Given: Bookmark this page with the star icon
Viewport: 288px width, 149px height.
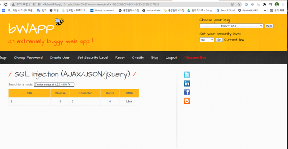Looking at the screenshot, I should 239,5.
